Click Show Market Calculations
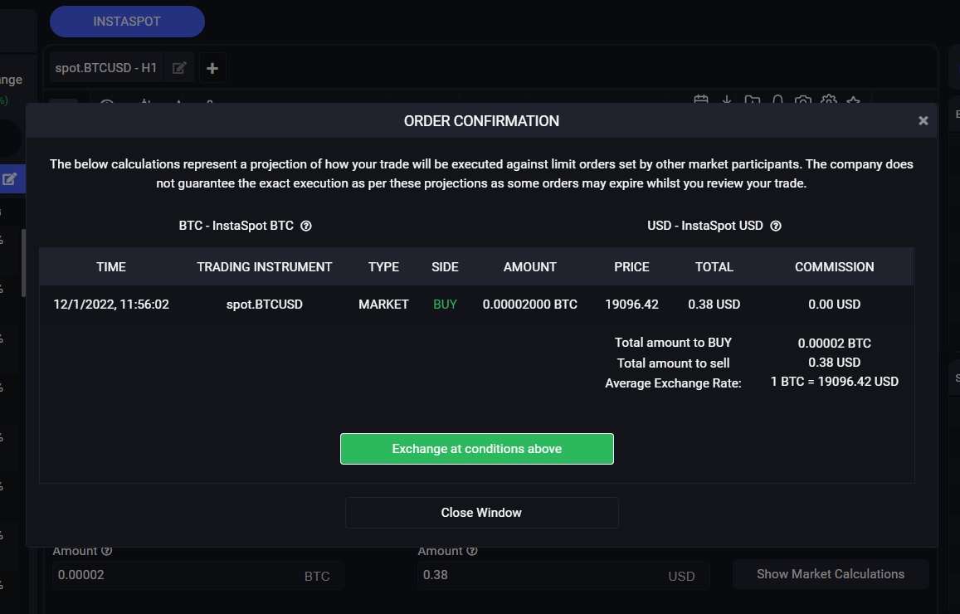Image resolution: width=960 pixels, height=614 pixels. (831, 574)
